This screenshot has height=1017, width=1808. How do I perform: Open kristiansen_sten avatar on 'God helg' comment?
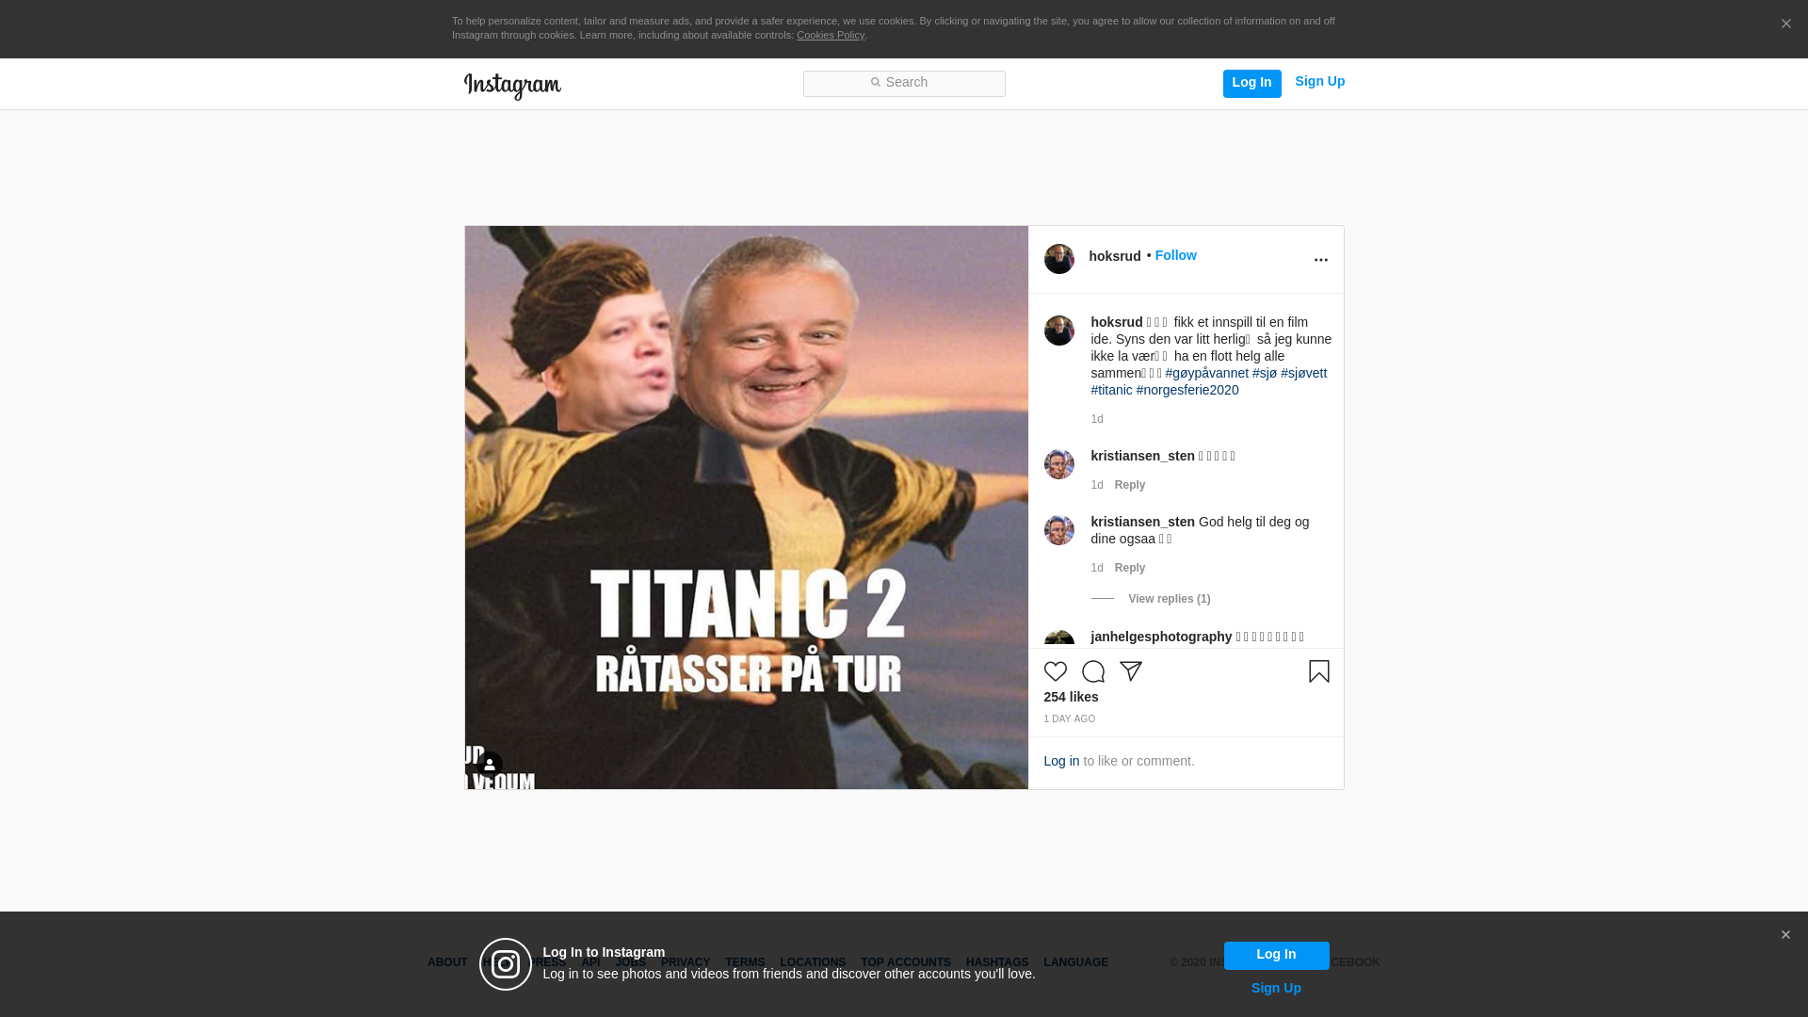pyautogui.click(x=1058, y=530)
